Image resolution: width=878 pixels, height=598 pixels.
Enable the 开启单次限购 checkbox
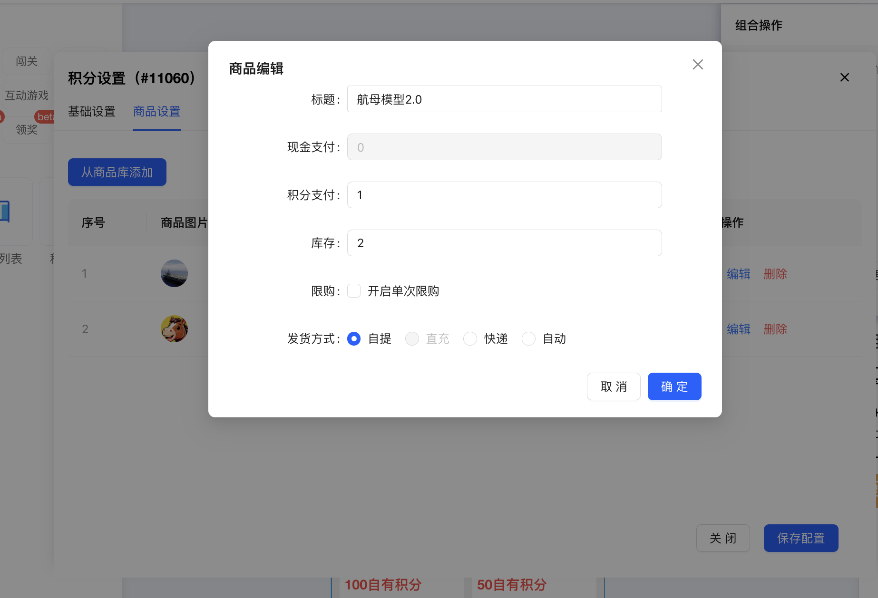click(354, 291)
